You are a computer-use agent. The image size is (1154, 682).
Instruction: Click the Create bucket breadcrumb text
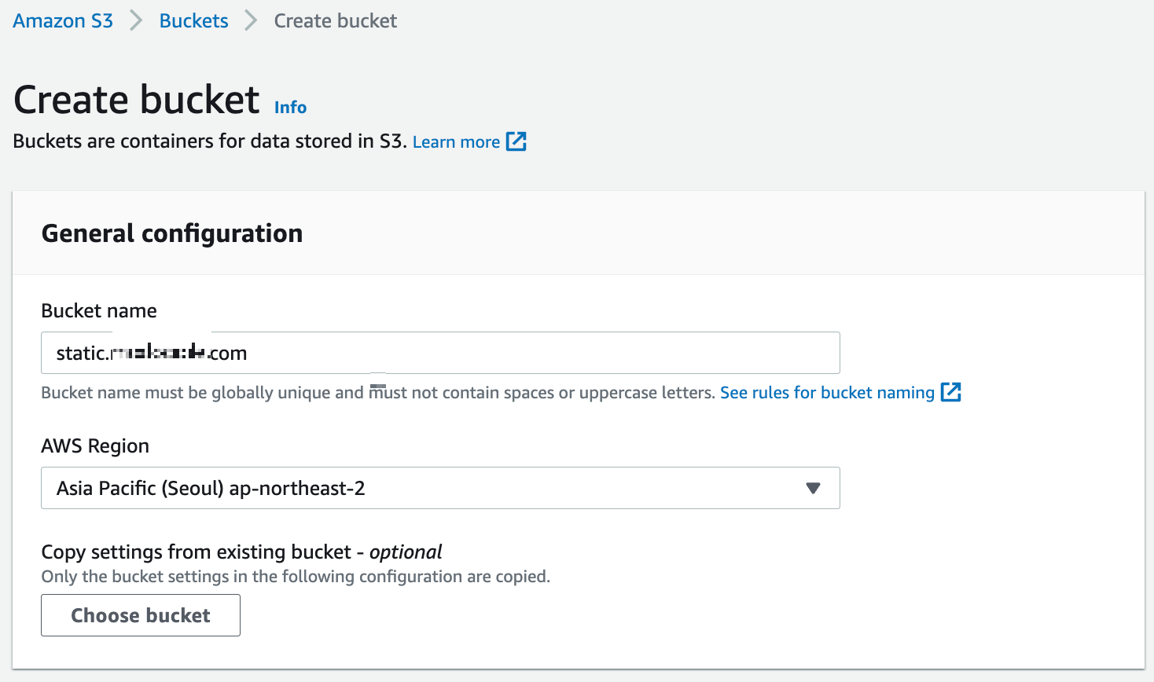pos(335,21)
